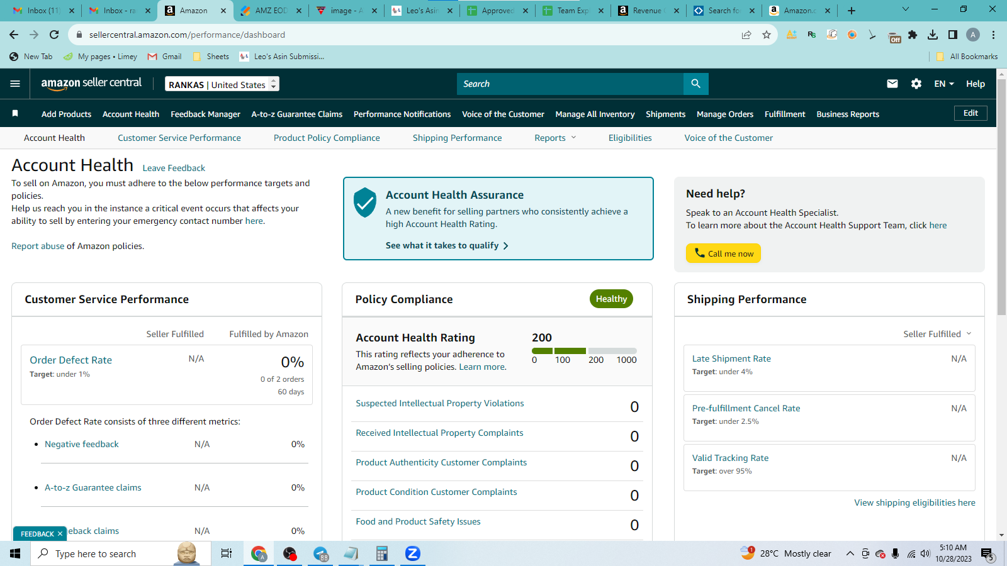This screenshot has height=566, width=1007.
Task: Bookmark this page with the star icon
Action: point(767,35)
